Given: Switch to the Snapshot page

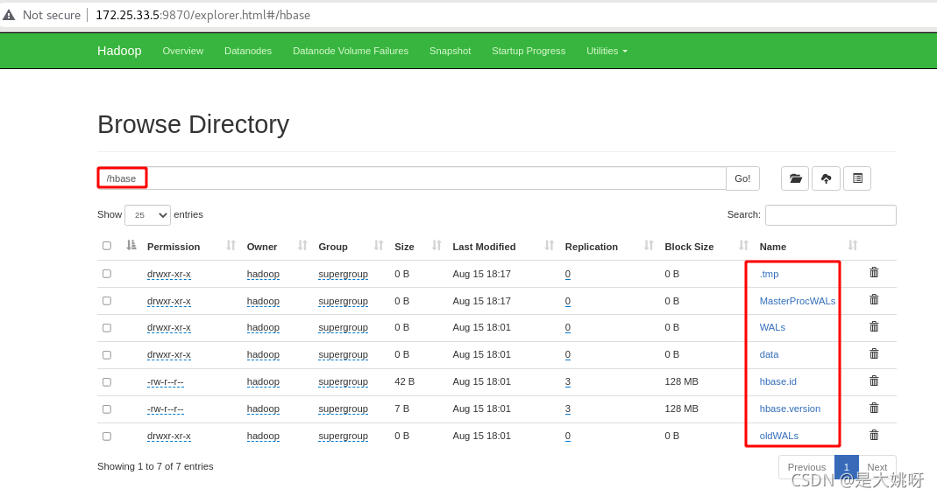Looking at the screenshot, I should click(450, 51).
